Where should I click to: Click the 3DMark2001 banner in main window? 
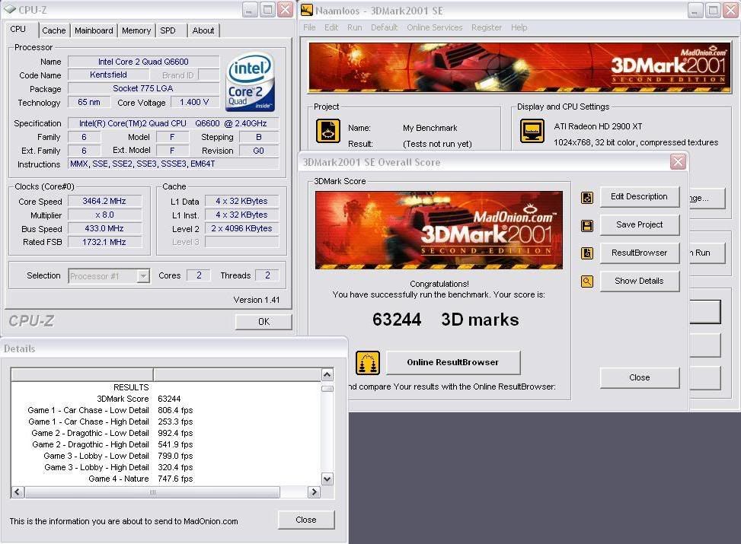coord(519,67)
